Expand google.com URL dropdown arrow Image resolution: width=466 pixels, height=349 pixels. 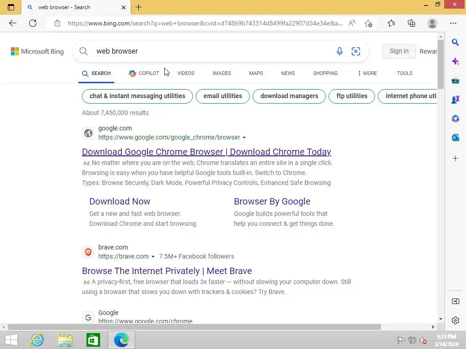[x=244, y=138]
